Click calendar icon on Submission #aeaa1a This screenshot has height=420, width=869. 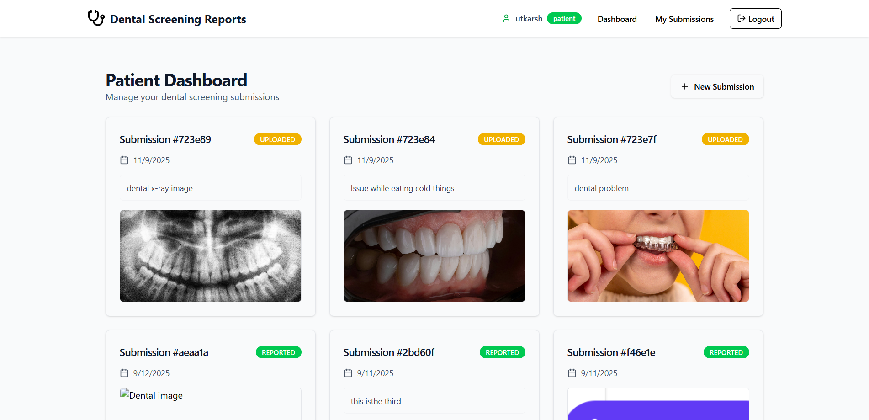[124, 373]
